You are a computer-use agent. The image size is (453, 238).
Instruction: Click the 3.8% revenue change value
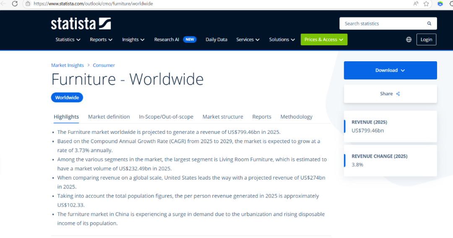[x=357, y=165]
